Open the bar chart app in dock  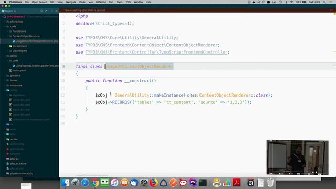pos(227,183)
